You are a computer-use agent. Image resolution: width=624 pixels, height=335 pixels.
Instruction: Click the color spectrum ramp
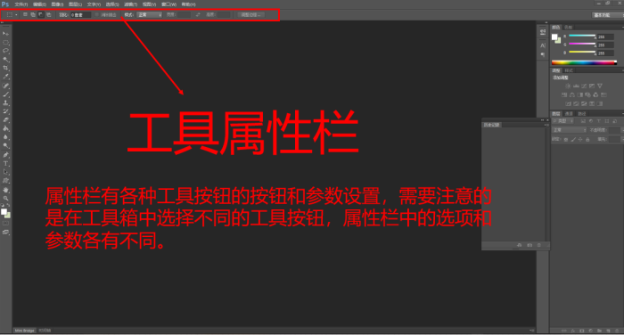[x=584, y=62]
